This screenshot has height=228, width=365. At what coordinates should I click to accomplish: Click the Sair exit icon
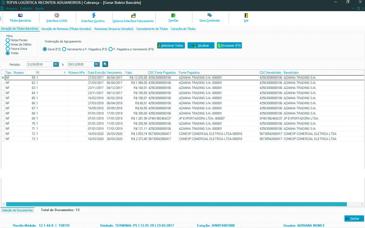[x=246, y=15]
